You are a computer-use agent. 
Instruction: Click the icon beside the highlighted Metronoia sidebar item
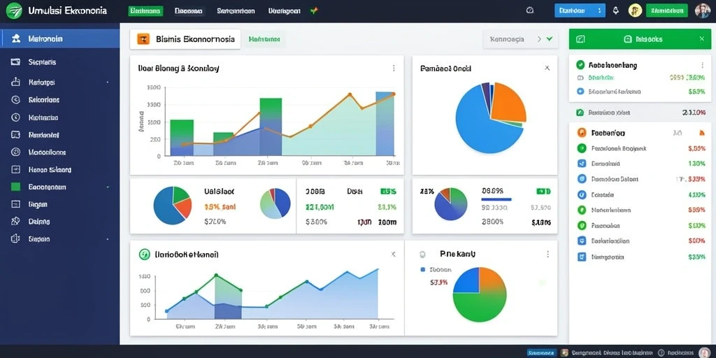(16, 39)
